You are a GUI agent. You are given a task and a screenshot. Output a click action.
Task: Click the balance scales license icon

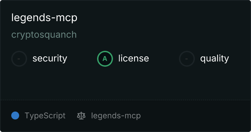81,115
